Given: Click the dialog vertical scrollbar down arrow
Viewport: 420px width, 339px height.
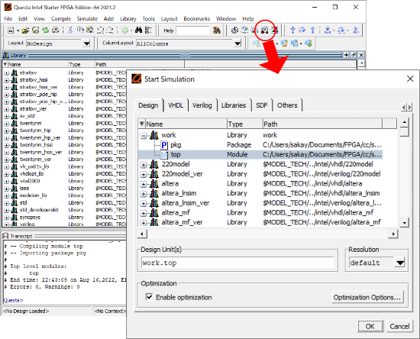Looking at the screenshot, I should point(405,222).
